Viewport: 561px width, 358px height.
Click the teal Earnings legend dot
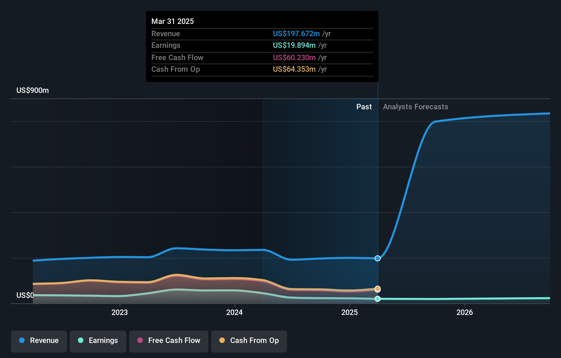pos(81,340)
